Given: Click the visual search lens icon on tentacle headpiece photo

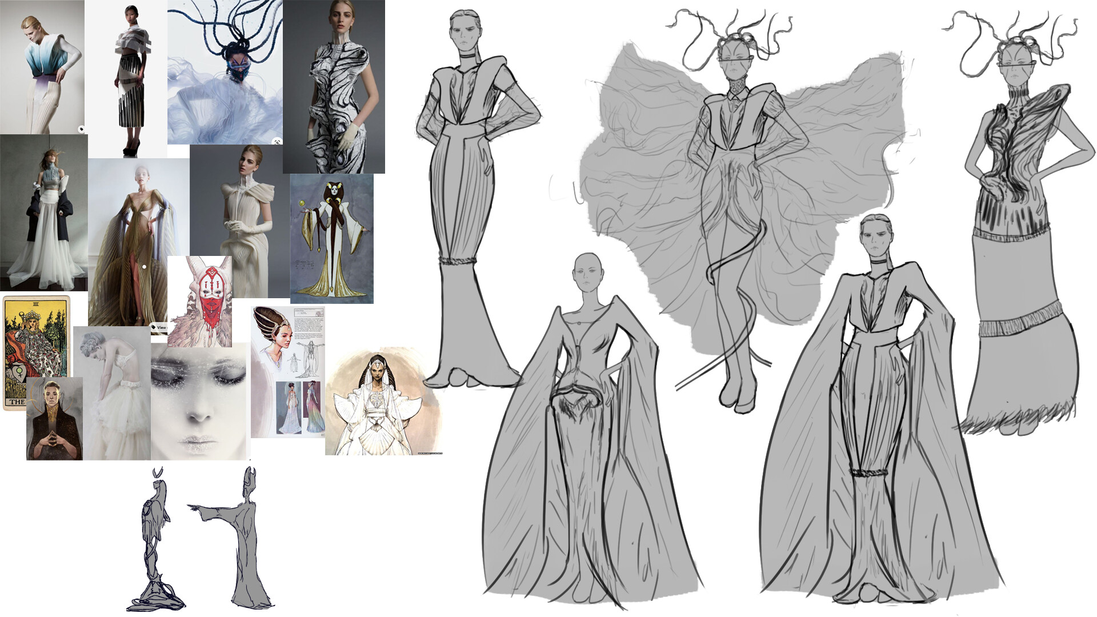Looking at the screenshot, I should (277, 141).
